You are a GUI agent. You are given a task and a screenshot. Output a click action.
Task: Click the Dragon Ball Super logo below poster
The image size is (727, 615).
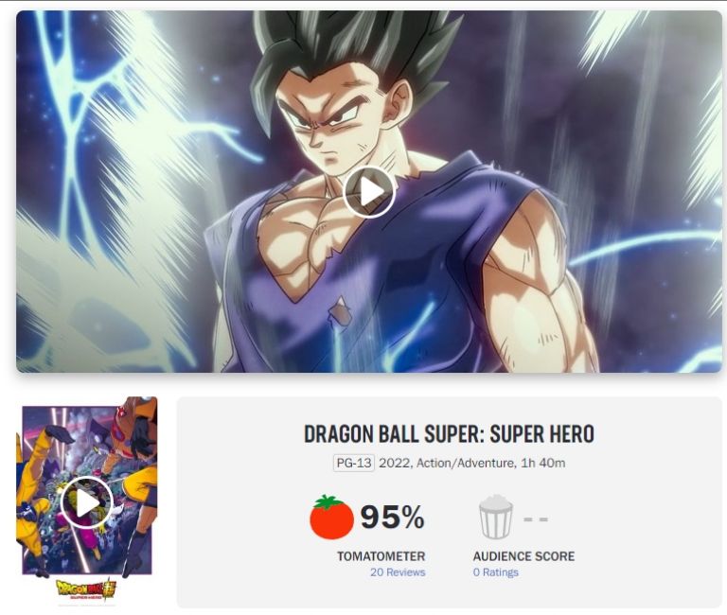pos(86,590)
